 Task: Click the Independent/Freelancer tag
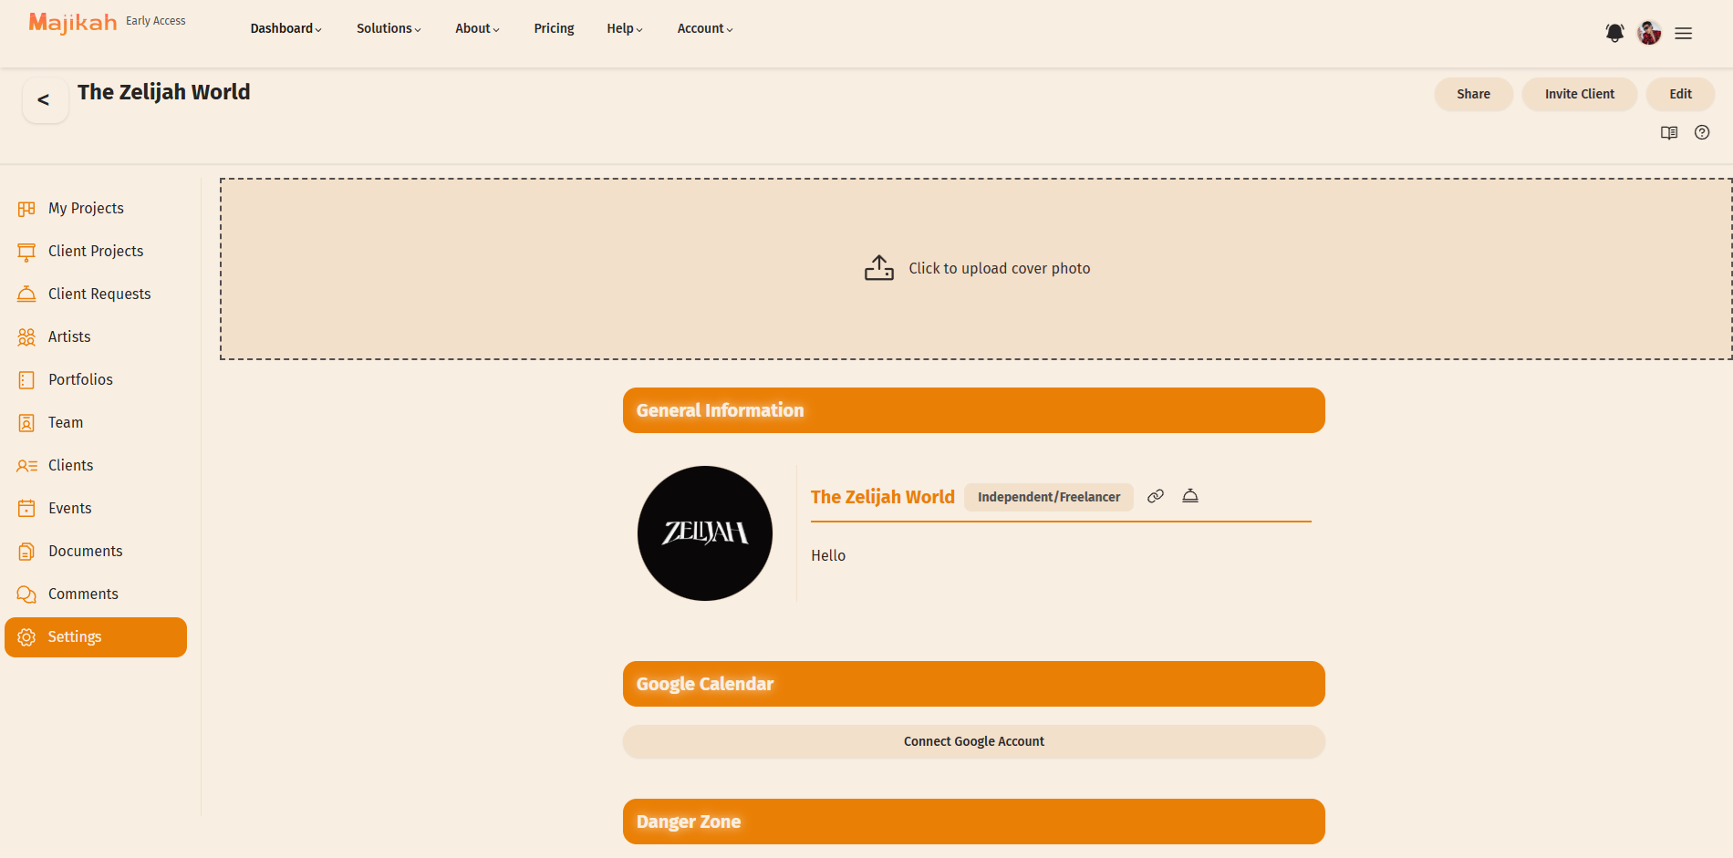[1049, 497]
